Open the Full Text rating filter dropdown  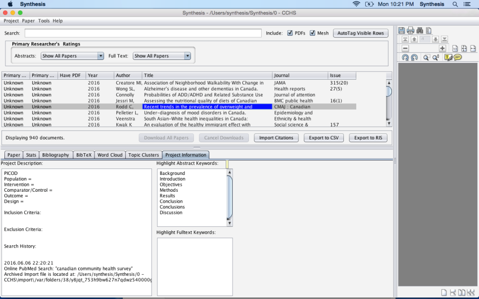162,56
